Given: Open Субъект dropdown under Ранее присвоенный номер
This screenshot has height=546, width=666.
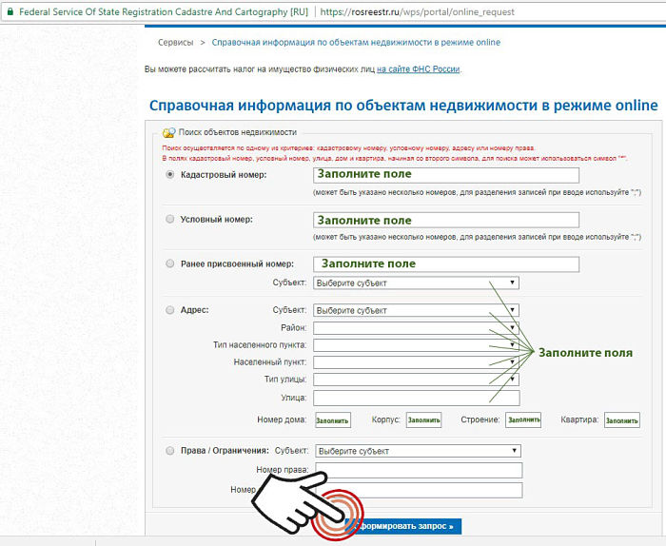Looking at the screenshot, I should click(x=416, y=283).
